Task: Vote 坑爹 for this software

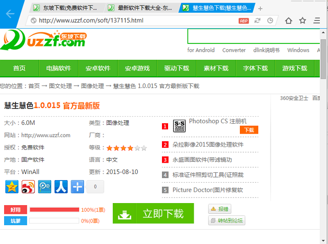Action: [15, 221]
